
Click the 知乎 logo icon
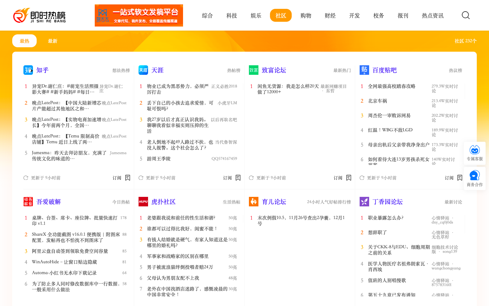[28, 70]
